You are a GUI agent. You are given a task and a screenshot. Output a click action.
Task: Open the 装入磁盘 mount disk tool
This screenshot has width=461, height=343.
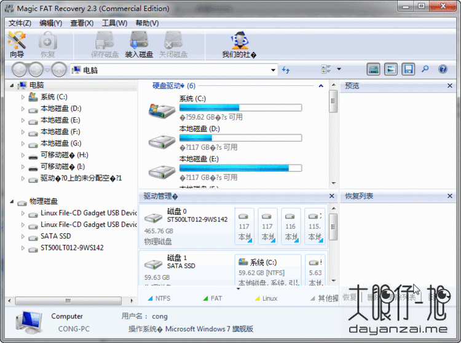[x=139, y=45]
